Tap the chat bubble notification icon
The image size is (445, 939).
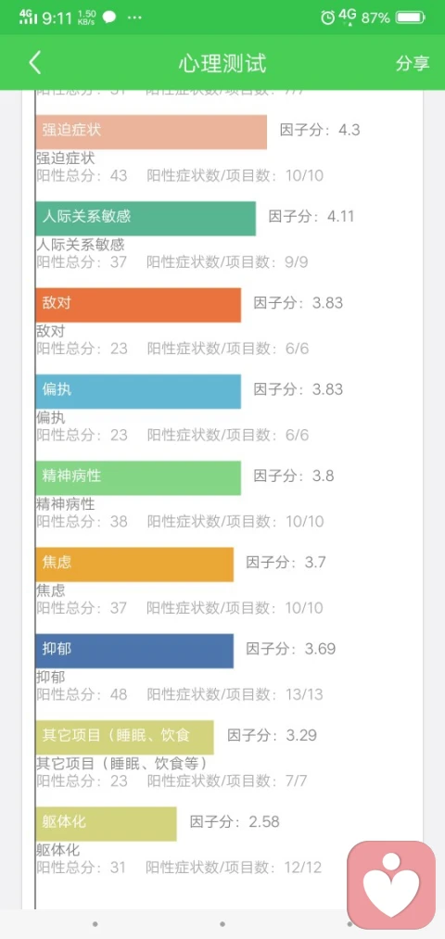click(109, 18)
